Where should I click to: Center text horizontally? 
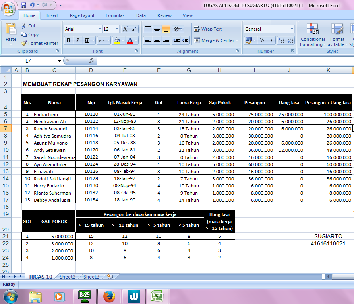(157, 40)
